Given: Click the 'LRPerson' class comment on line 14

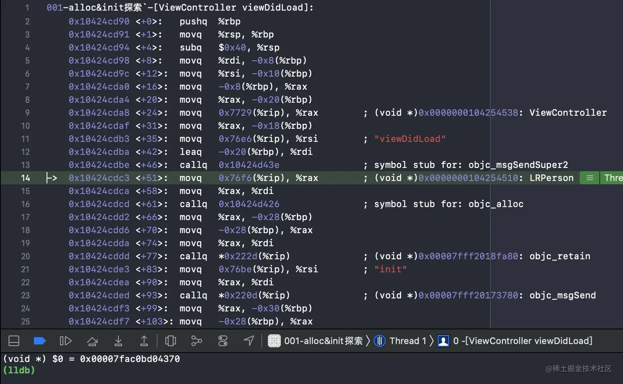Looking at the screenshot, I should [551, 178].
